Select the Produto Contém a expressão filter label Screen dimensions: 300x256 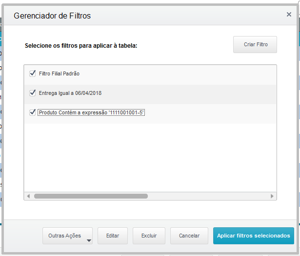92,113
